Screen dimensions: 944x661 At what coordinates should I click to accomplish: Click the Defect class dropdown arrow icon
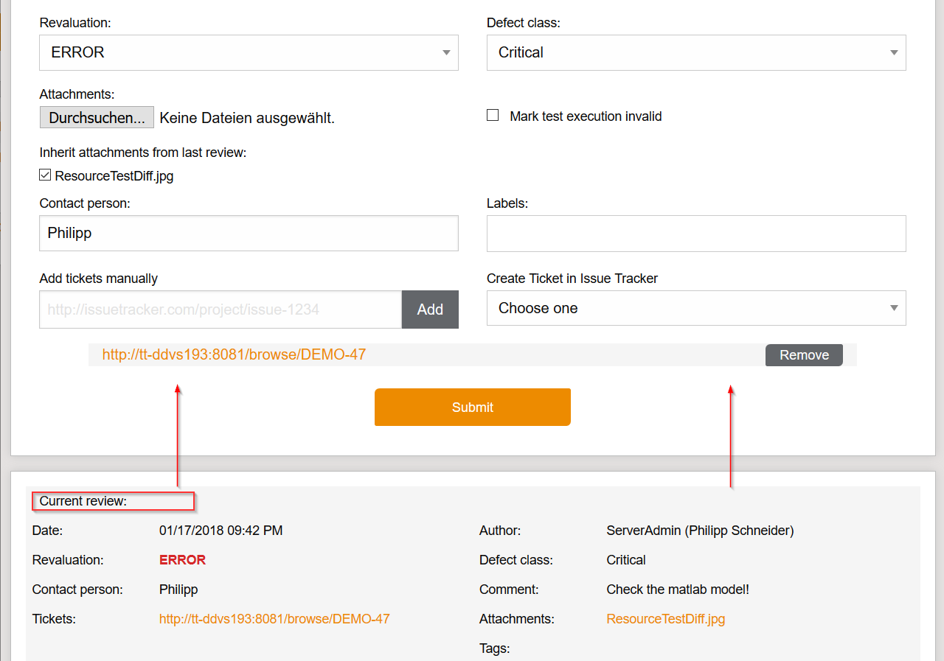tap(893, 52)
